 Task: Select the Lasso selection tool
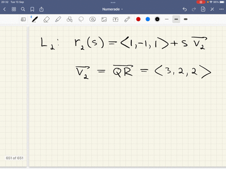pyautogui.click(x=81, y=19)
